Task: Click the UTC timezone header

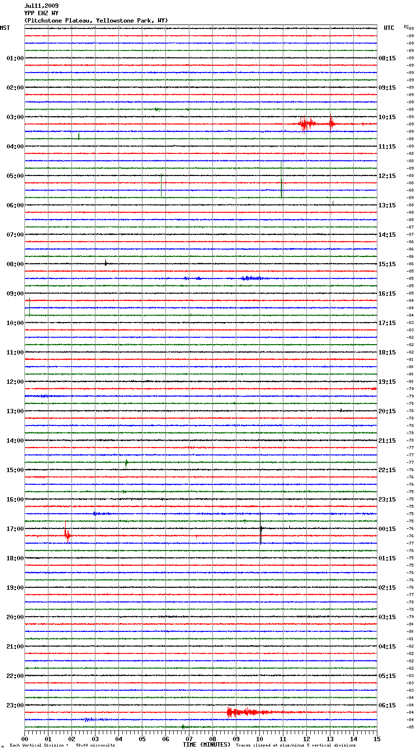Action: click(x=389, y=28)
